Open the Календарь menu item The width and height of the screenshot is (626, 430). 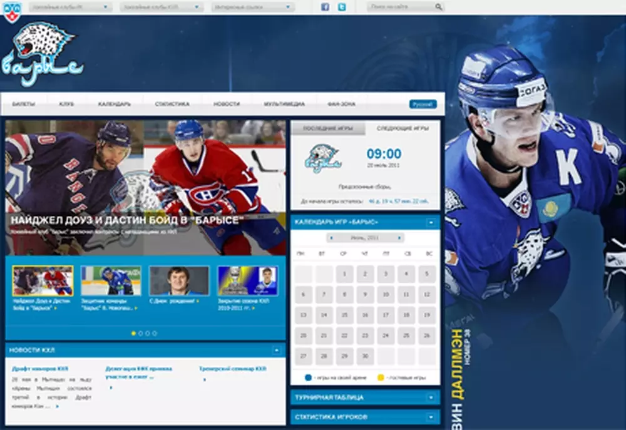point(115,104)
